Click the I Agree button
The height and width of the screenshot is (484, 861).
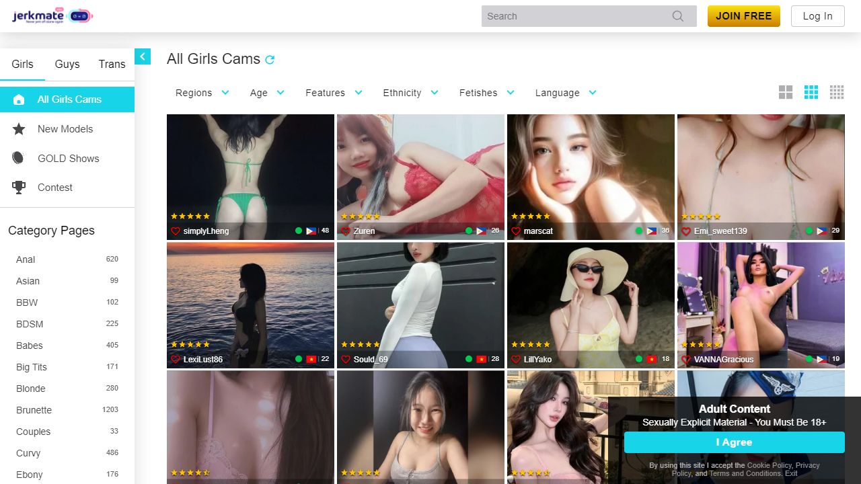coord(734,442)
